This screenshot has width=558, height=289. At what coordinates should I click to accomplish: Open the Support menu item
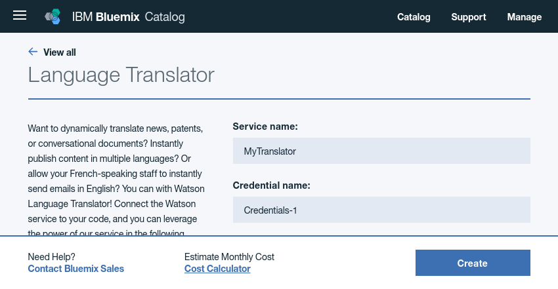click(x=468, y=17)
